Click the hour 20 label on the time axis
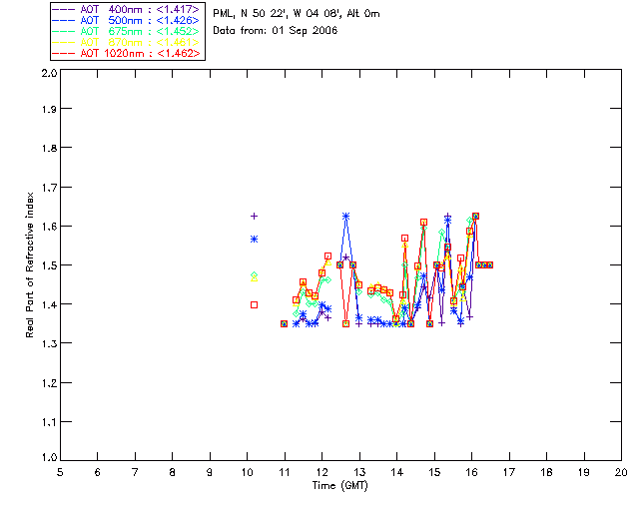 pyautogui.click(x=621, y=472)
